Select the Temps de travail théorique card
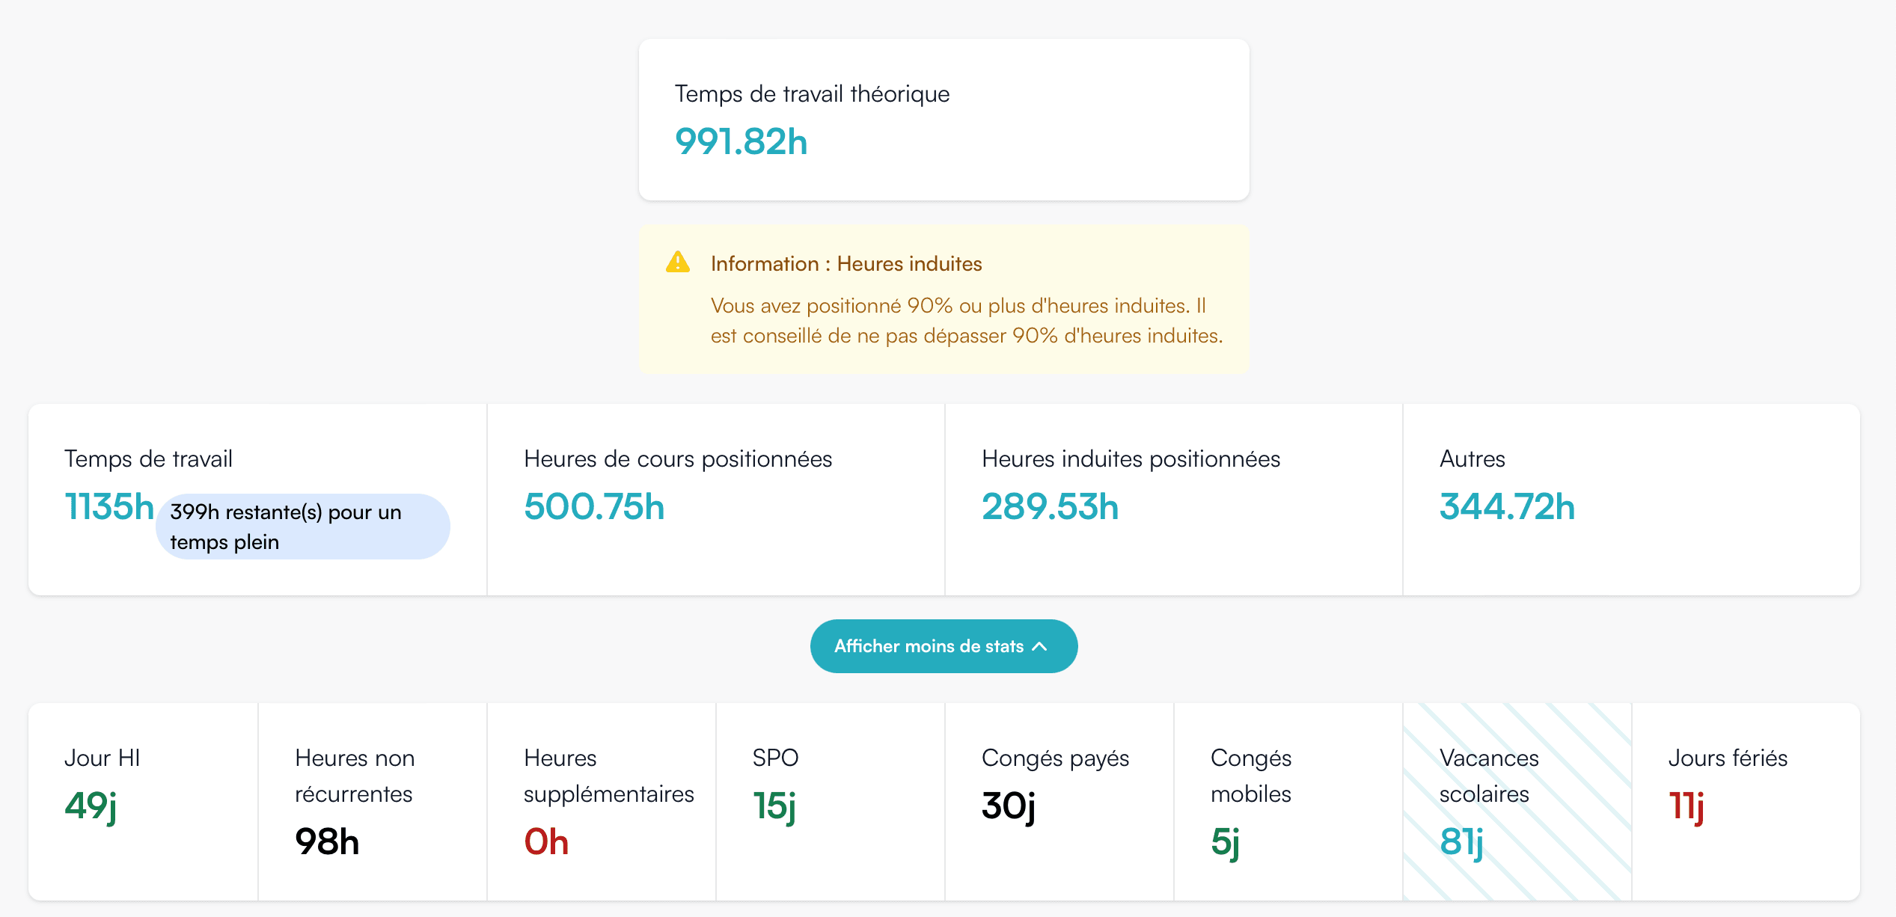The height and width of the screenshot is (917, 1896). (944, 120)
